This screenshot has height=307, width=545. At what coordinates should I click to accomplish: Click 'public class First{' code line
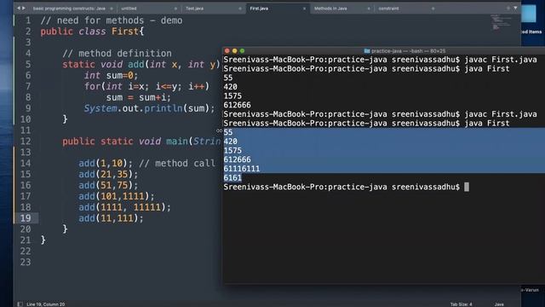click(x=92, y=32)
